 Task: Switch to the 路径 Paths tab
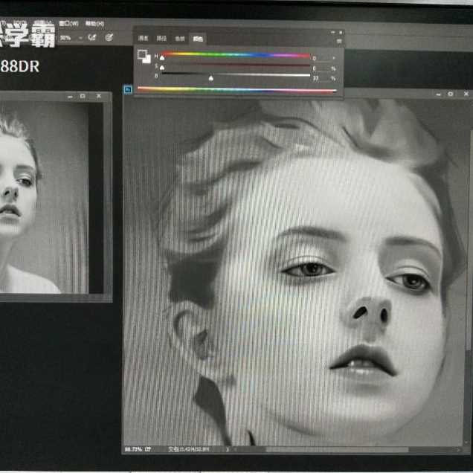pyautogui.click(x=161, y=39)
